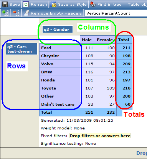Click the BMW row header

[x=59, y=72]
